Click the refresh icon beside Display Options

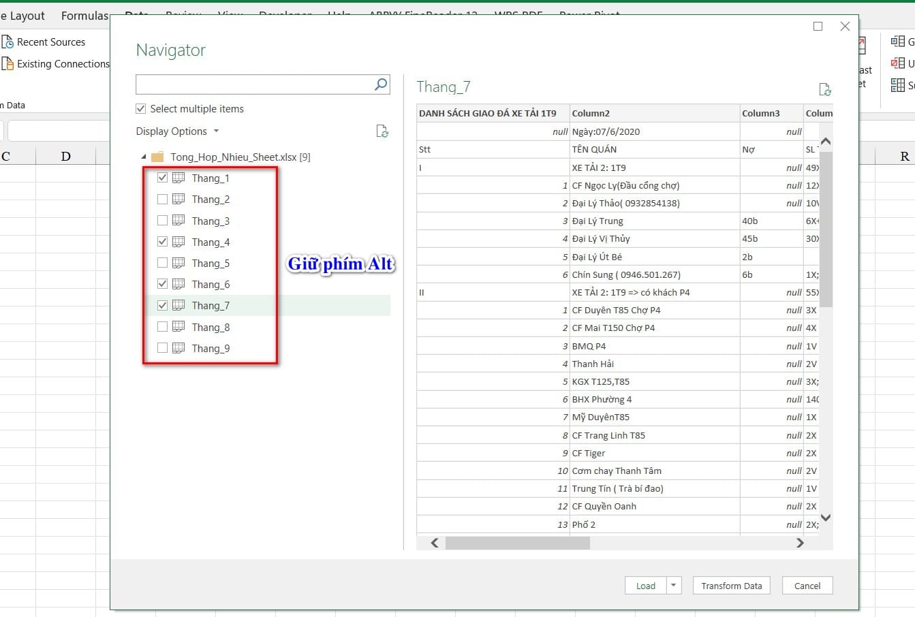tap(382, 131)
